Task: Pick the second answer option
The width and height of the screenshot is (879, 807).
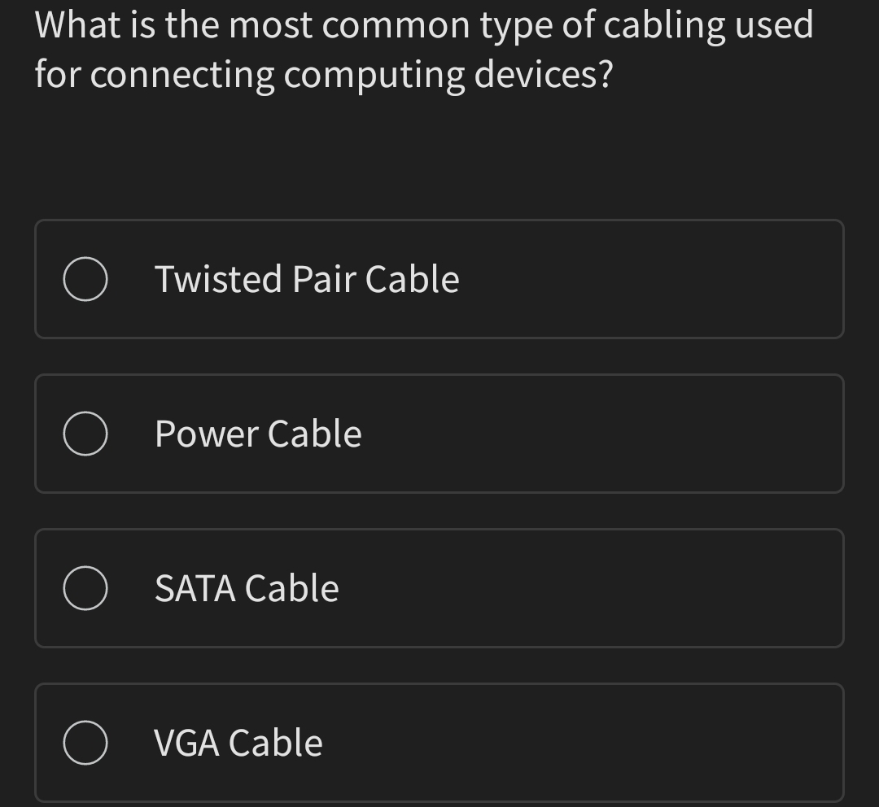Action: 439,434
